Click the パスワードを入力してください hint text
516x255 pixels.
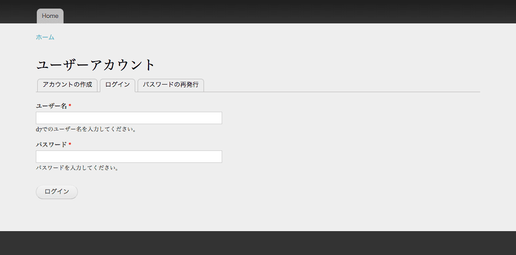pyautogui.click(x=77, y=168)
